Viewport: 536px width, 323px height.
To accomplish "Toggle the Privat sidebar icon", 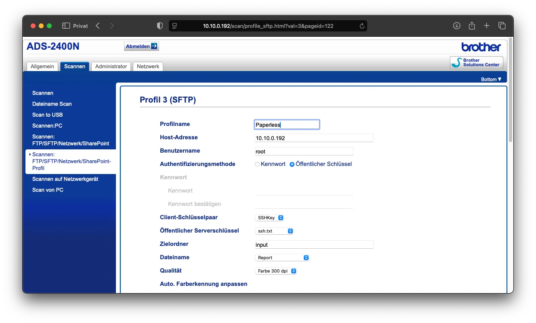I will pos(65,25).
